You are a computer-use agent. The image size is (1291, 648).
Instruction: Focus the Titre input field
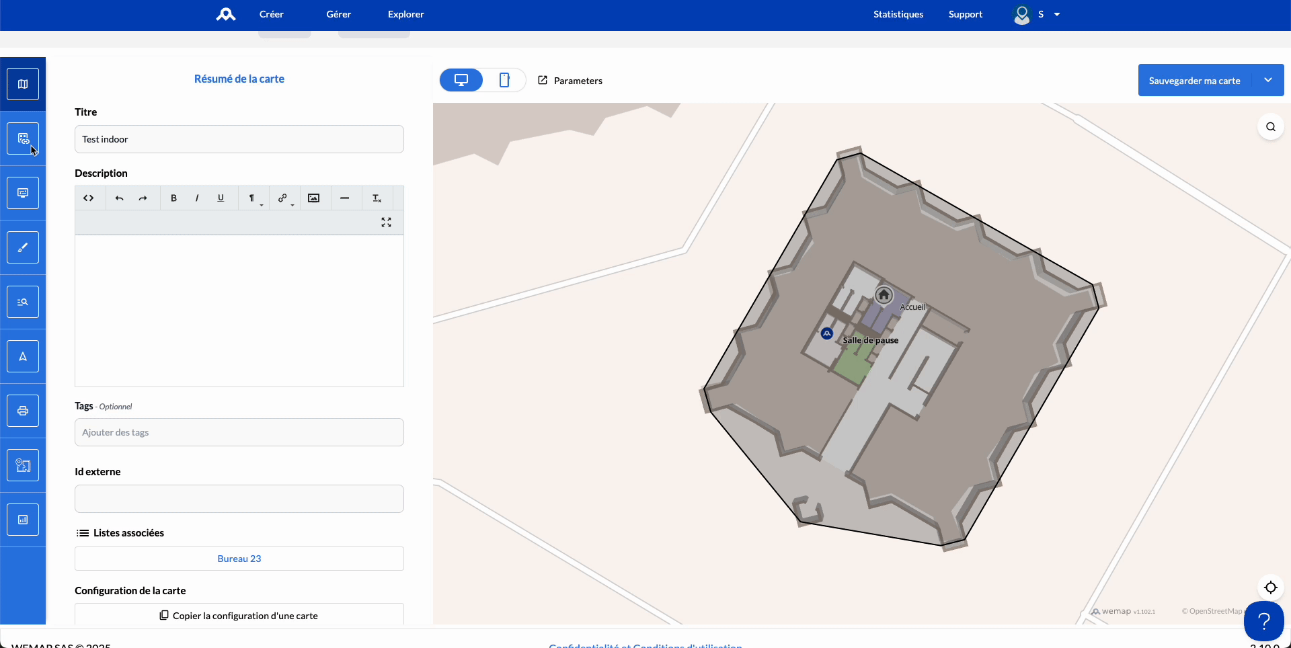pyautogui.click(x=239, y=139)
